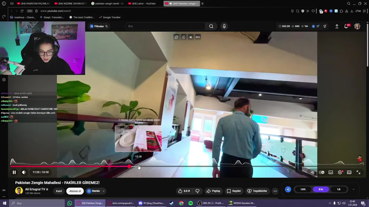
Task: Enter fullscreen video mode
Action: pos(358,172)
